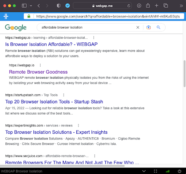Open Top Browser Isolation Solutions - Expert Insights
The height and width of the screenshot is (174, 186).
pyautogui.click(x=56, y=132)
